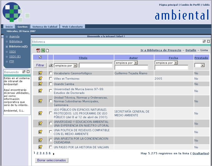Open Título filter 'empieza por' dropdown
This screenshot has height=166, width=212.
click(66, 65)
